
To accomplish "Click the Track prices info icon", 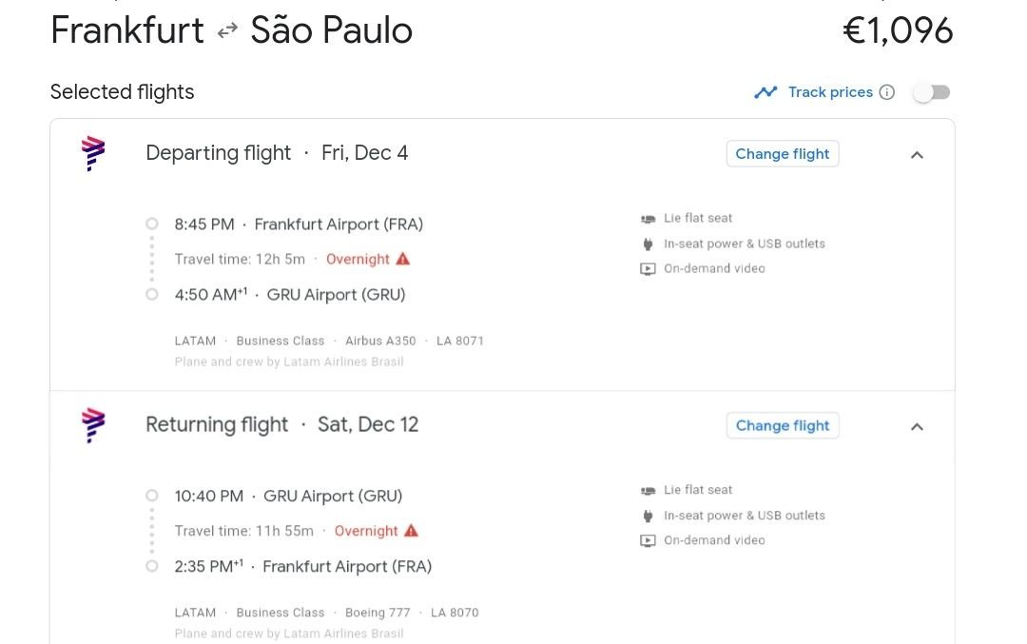I will click(887, 92).
